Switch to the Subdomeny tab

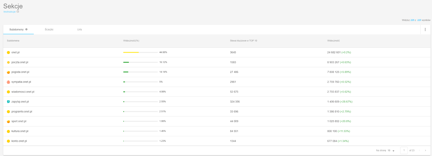tap(18, 30)
